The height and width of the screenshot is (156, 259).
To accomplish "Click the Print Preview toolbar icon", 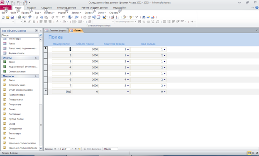I will [x=24, y=17].
